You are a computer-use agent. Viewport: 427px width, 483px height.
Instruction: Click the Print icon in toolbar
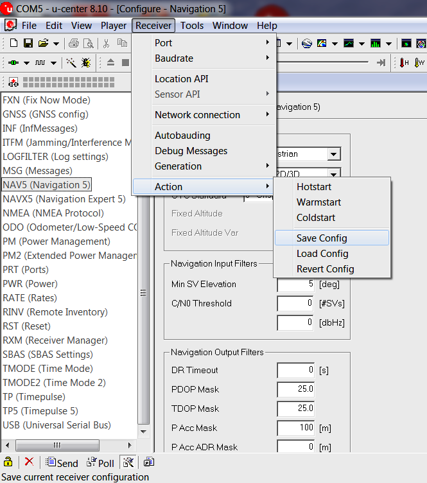(74, 44)
